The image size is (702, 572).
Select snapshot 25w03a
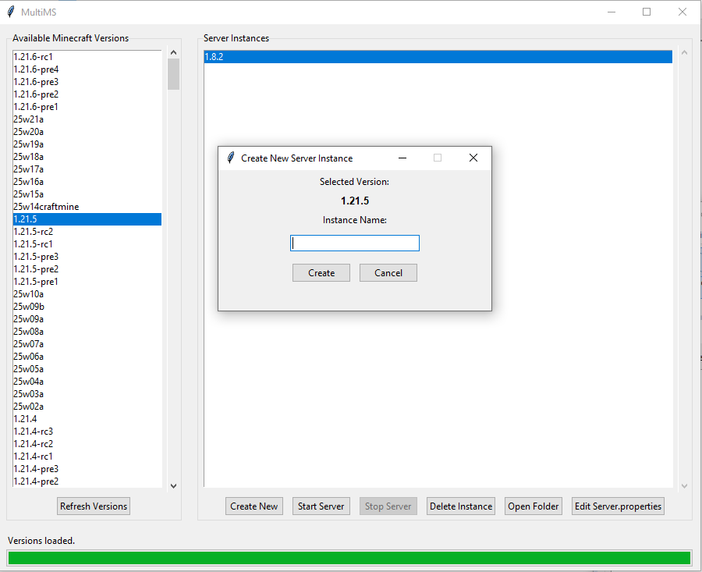[x=87, y=394]
